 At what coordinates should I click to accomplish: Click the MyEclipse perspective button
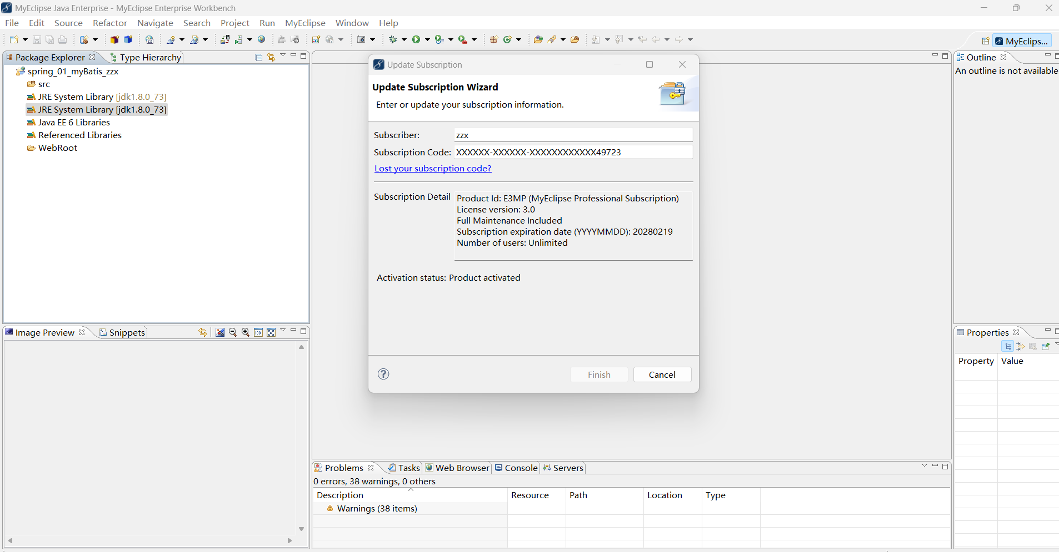point(1022,41)
